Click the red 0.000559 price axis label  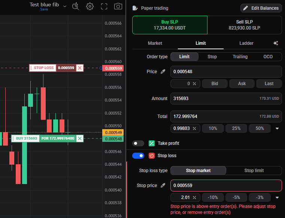113,68
